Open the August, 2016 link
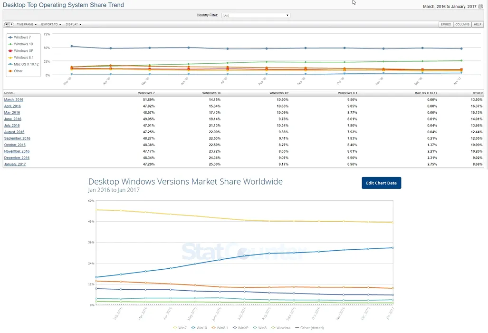Viewport: 488px width, 333px height. pyautogui.click(x=14, y=132)
